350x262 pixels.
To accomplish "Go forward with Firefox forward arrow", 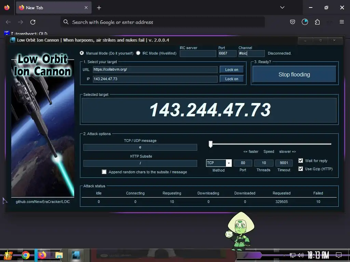I will [x=20, y=22].
